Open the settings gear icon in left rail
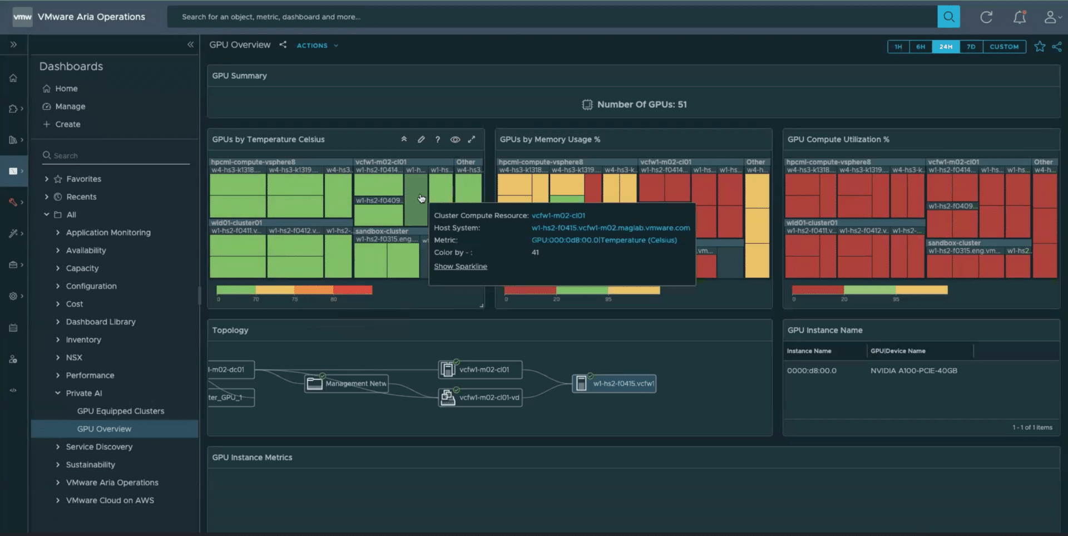Viewport: 1068px width, 536px height. [x=13, y=296]
